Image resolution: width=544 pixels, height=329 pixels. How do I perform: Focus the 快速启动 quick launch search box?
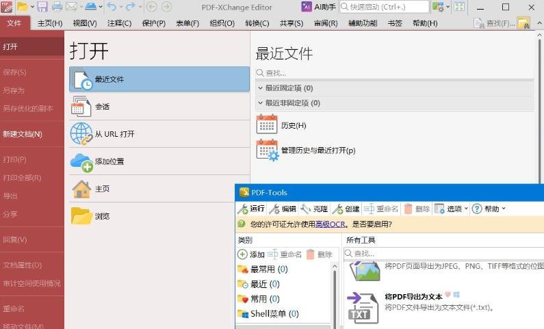(384, 7)
